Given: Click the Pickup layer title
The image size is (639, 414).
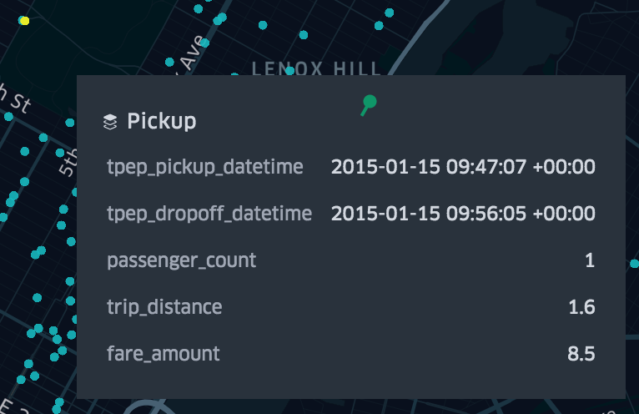Looking at the screenshot, I should tap(162, 121).
